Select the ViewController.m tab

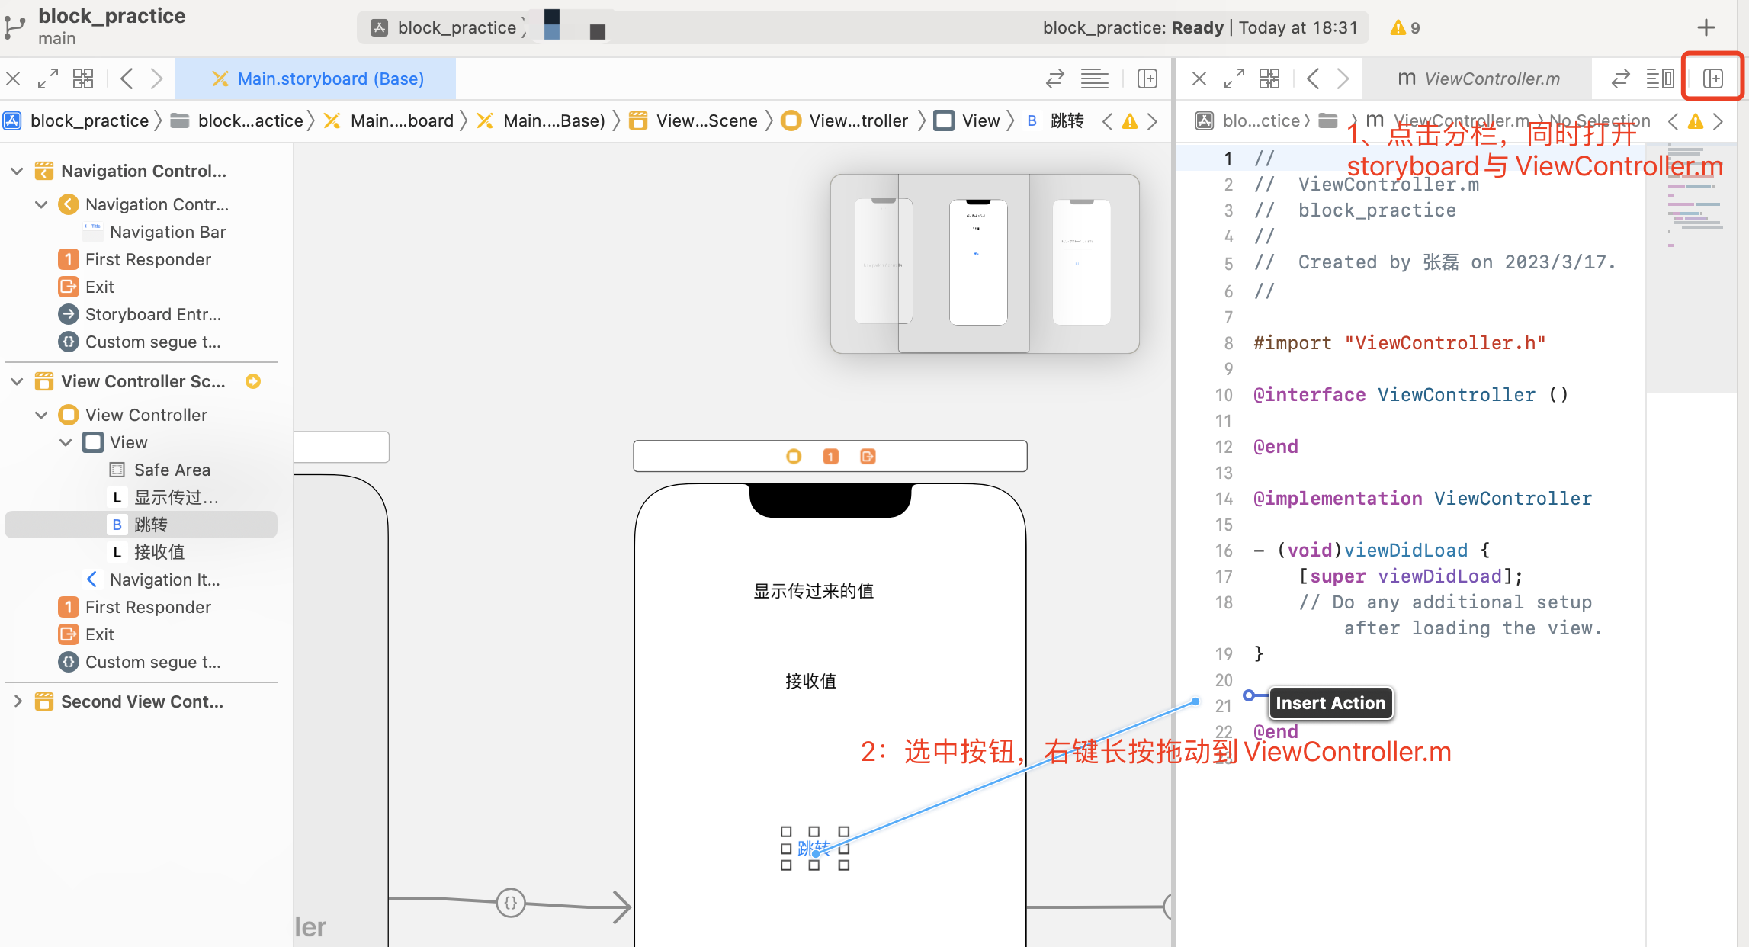coord(1478,79)
